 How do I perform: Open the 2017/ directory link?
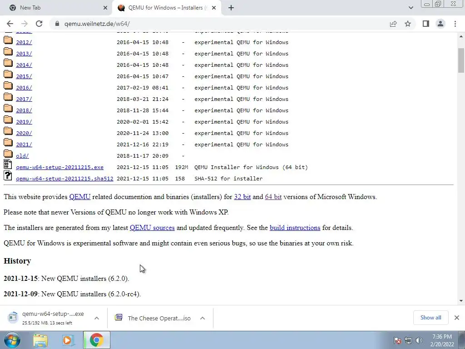pyautogui.click(x=24, y=99)
